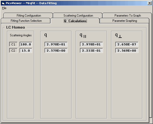Click the Scattering Angles heading
Screen dimensions: 153x124
click(x=21, y=35)
